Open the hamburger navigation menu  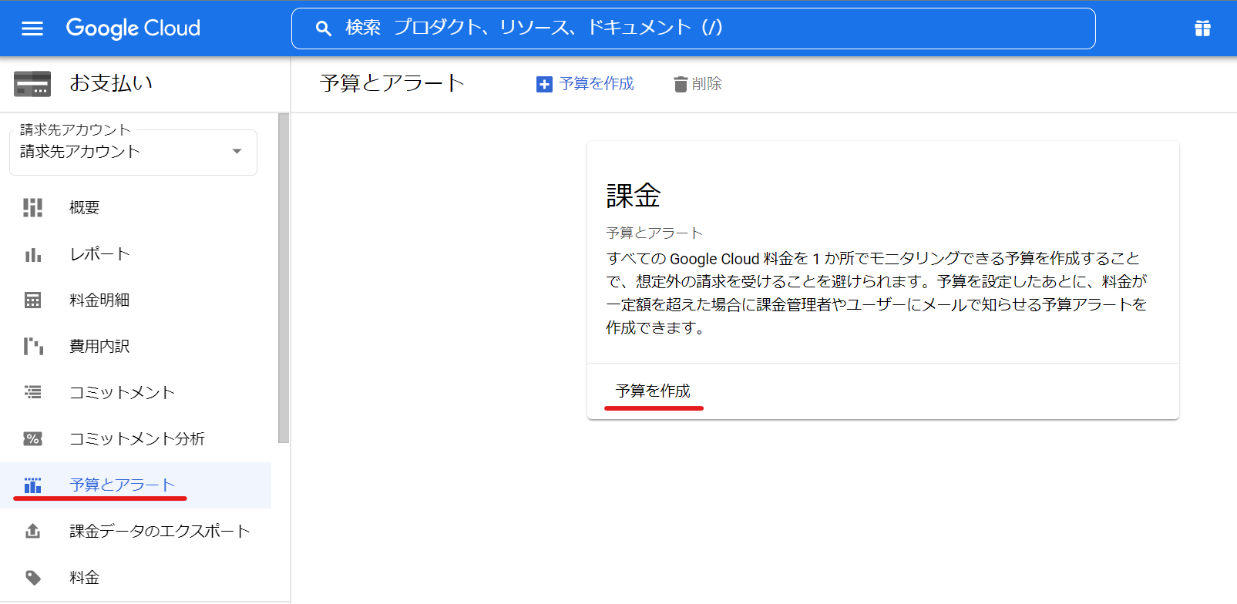(x=32, y=29)
